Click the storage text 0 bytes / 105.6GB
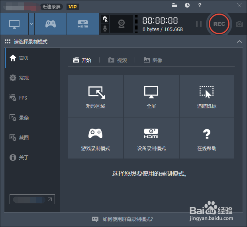247x227 pixels. (163, 29)
